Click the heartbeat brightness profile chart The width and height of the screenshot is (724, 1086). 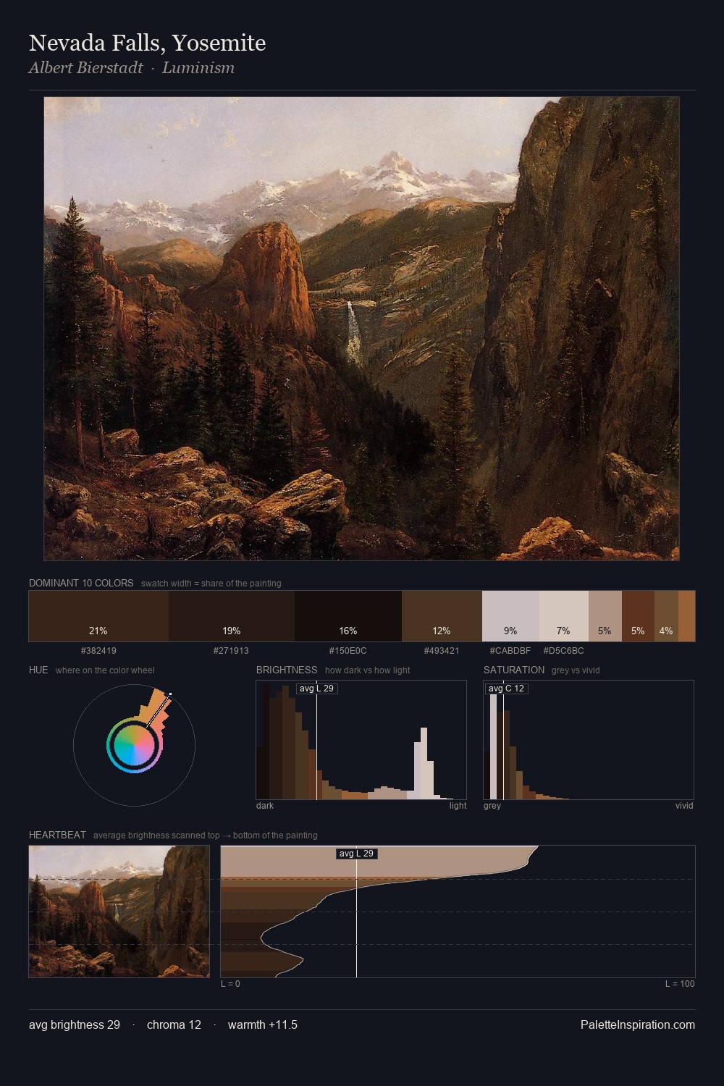coord(458,912)
